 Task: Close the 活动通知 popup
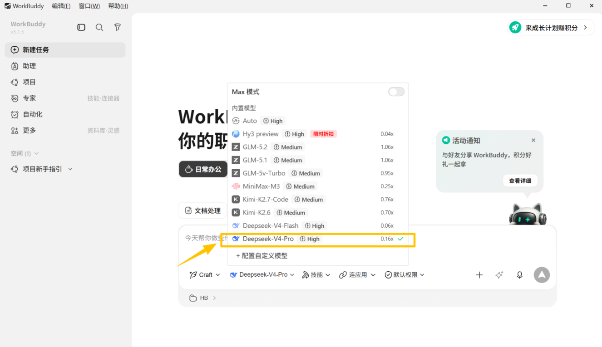click(533, 141)
